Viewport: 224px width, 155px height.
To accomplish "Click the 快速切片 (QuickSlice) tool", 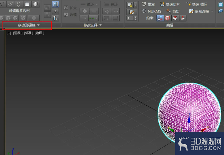I will (170, 4).
